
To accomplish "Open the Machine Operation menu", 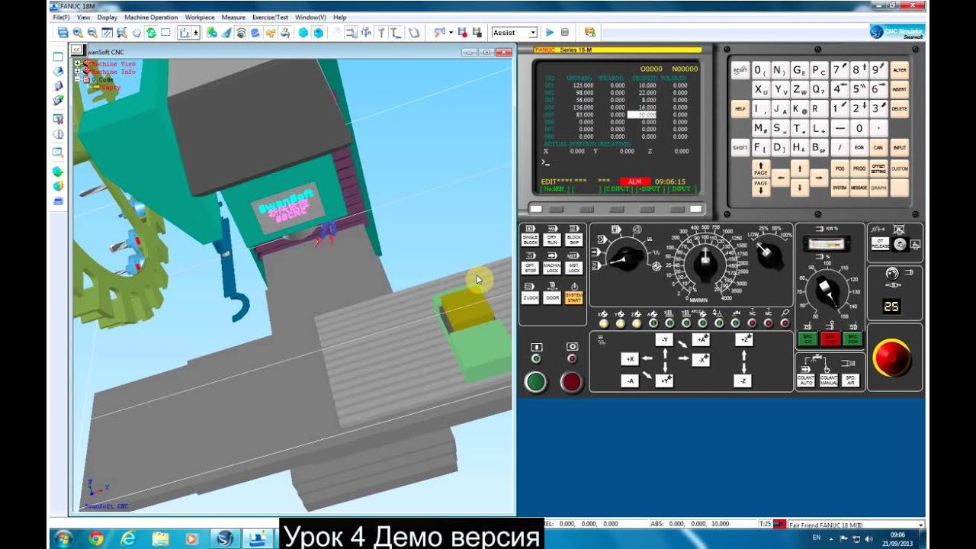I will (151, 17).
